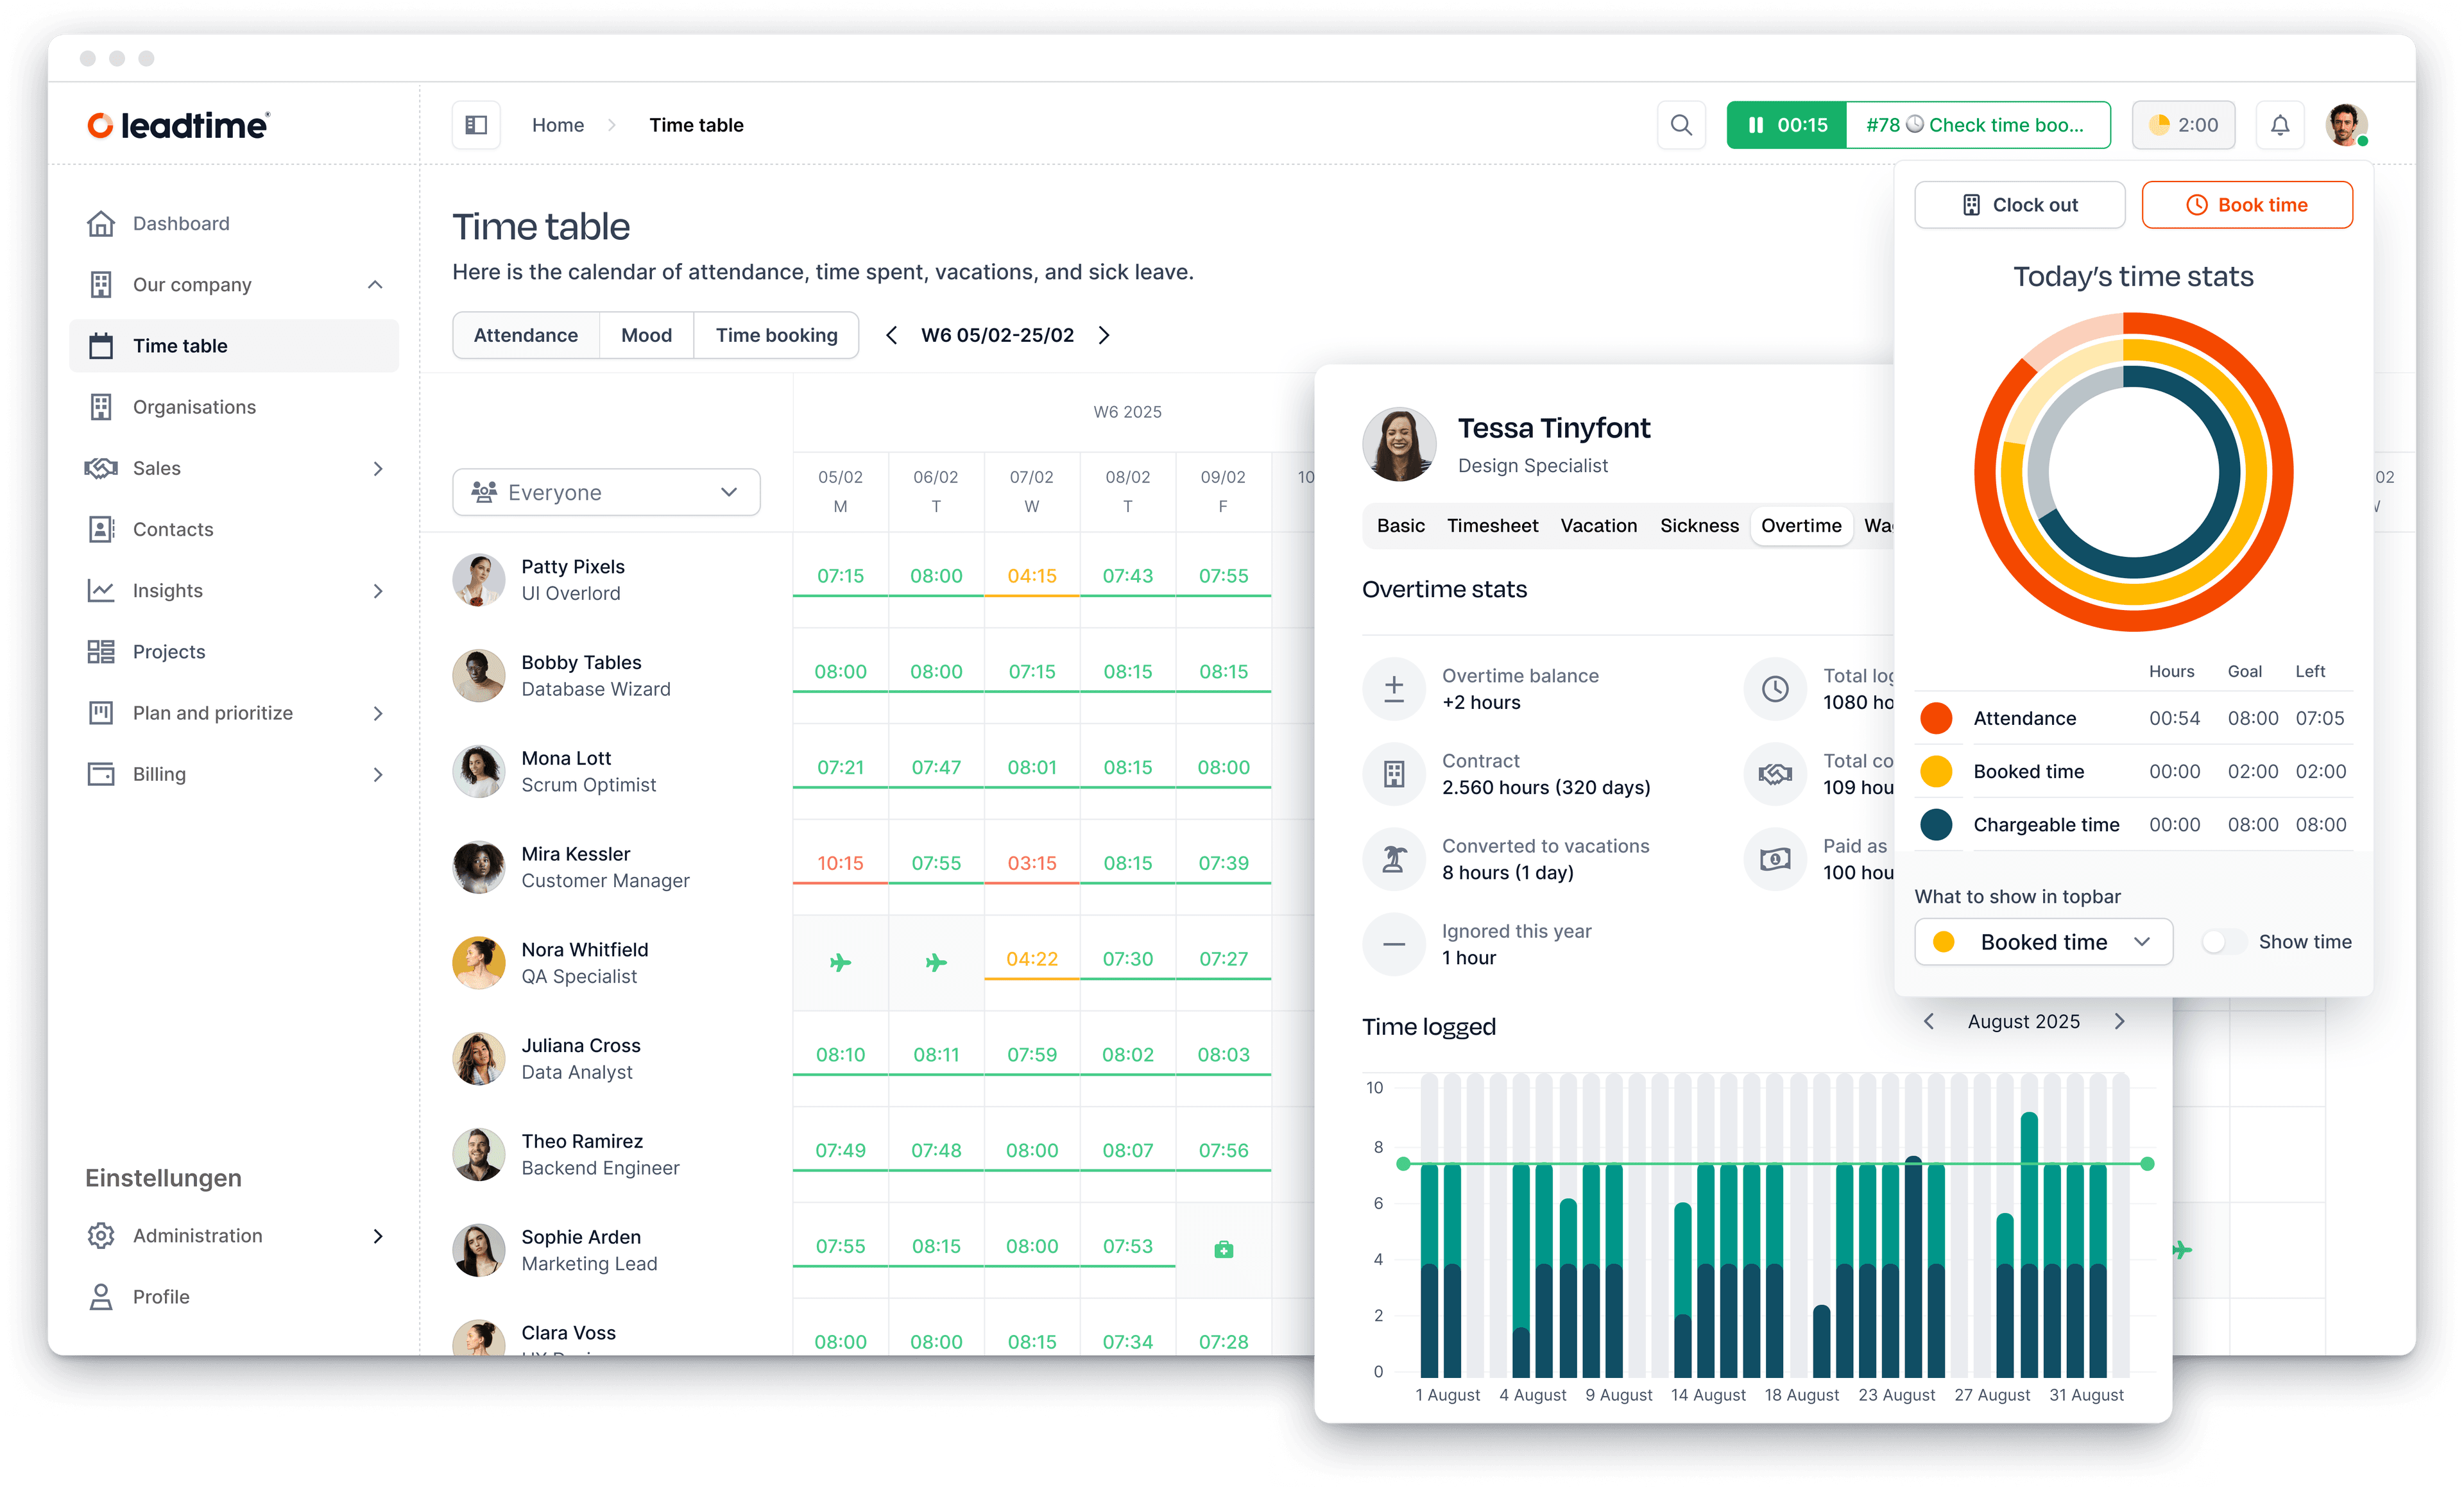Screen dimensions: 2464x1487
Task: Click the Book time button
Action: point(2246,204)
